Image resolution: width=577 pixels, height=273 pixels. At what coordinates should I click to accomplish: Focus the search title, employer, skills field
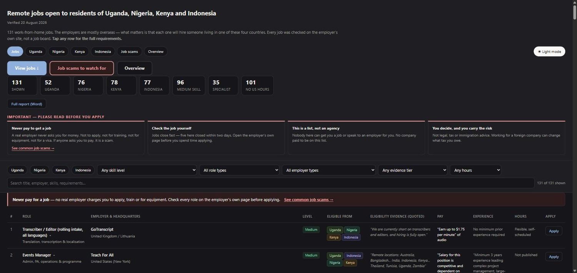pos(271,183)
